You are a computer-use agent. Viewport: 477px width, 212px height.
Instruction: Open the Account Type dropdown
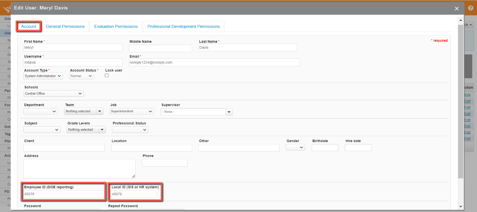(43, 76)
